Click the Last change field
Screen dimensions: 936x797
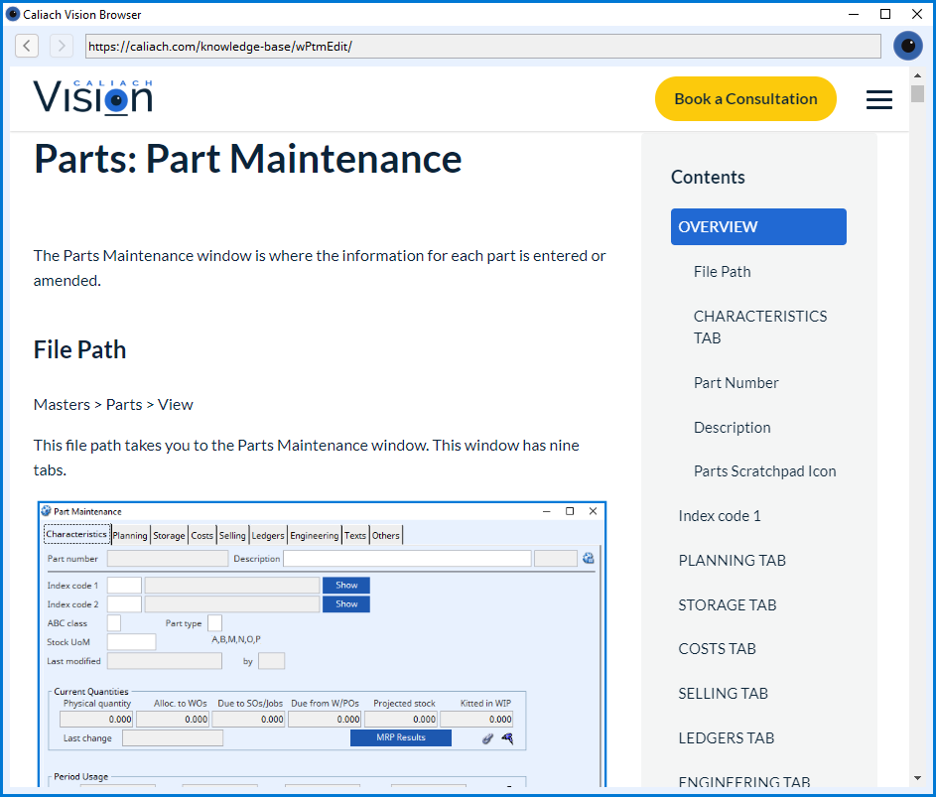(173, 737)
